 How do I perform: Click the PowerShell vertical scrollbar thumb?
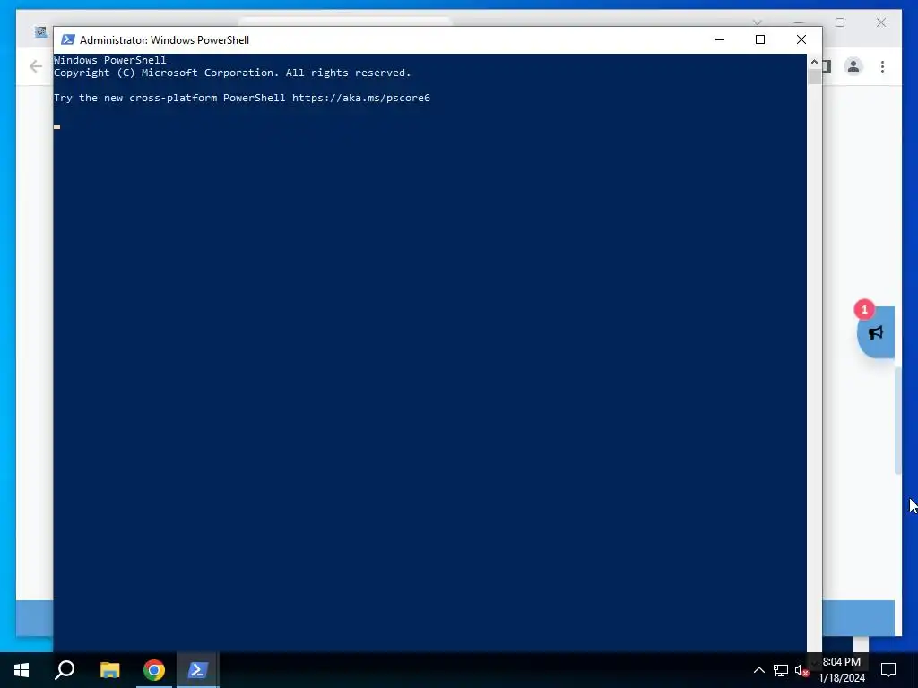814,77
